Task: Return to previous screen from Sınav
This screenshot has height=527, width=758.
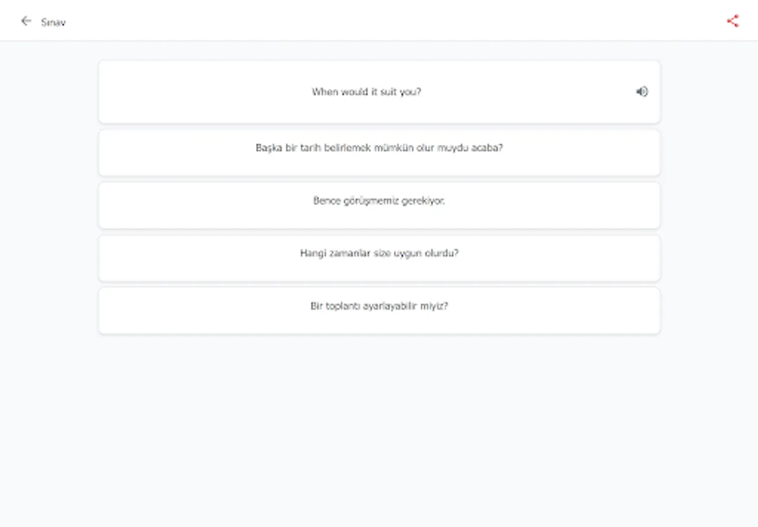Action: click(x=26, y=21)
